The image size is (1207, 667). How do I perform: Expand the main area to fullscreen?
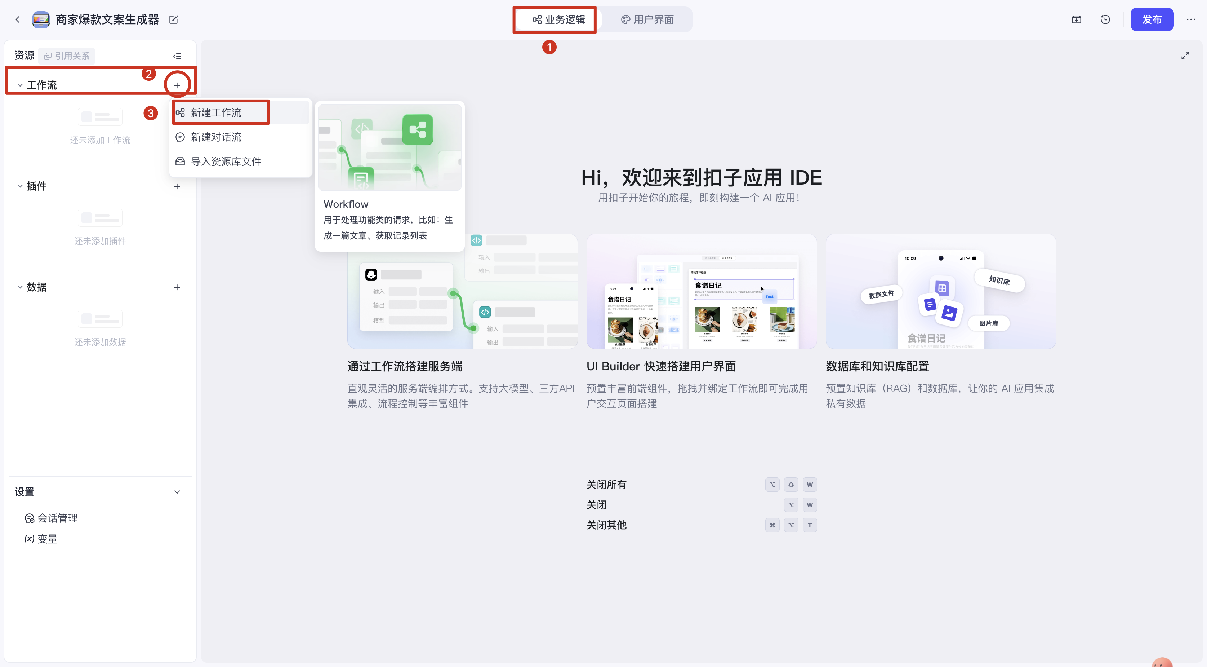click(x=1185, y=56)
